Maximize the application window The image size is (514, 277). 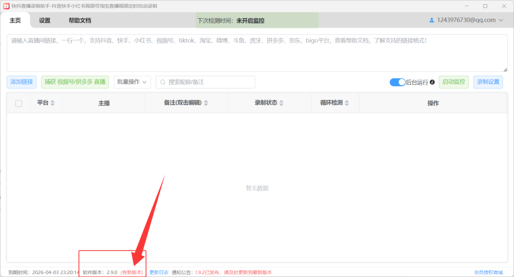[485, 6]
